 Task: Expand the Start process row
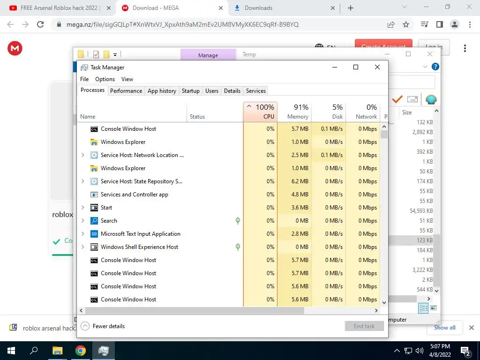coord(82,208)
